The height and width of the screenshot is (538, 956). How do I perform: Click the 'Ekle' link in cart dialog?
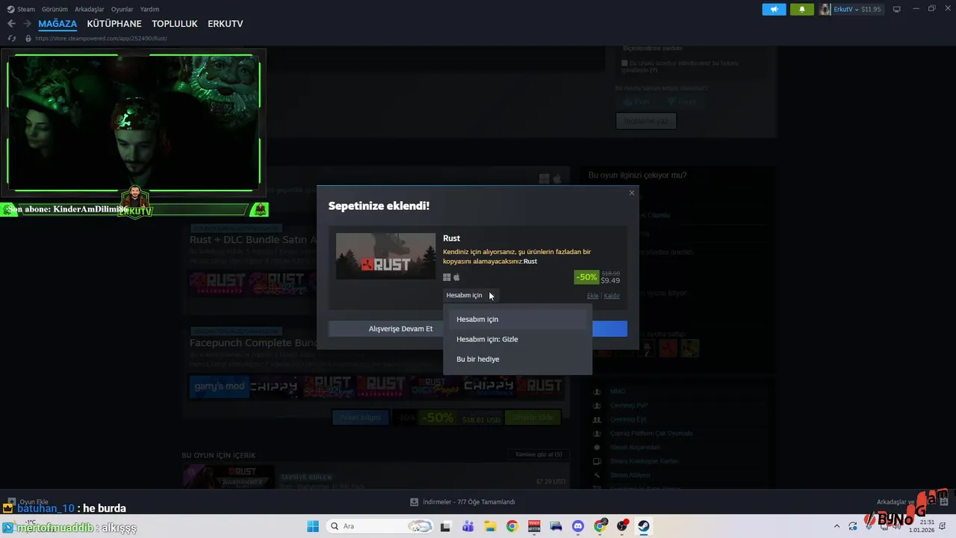click(592, 296)
